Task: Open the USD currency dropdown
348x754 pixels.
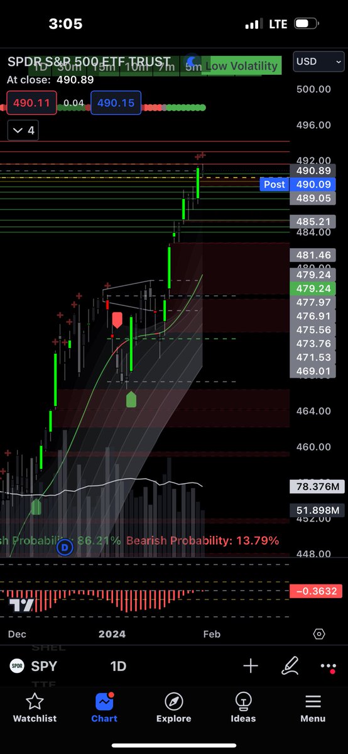Action: point(320,62)
